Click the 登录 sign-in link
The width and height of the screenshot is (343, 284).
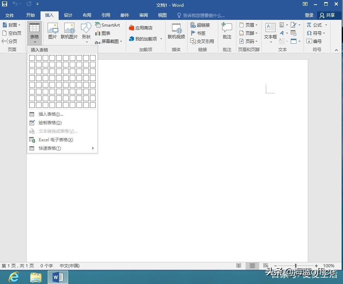point(309,15)
